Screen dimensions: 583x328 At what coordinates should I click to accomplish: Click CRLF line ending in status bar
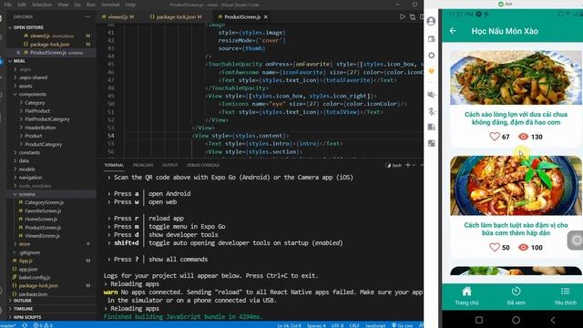click(354, 325)
